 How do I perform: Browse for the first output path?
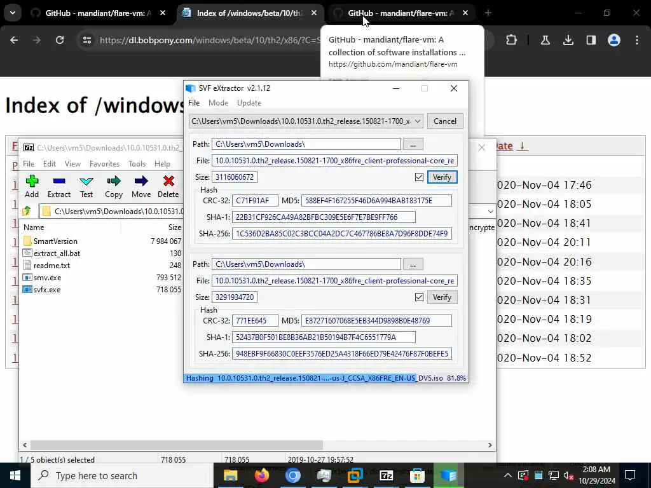pos(413,144)
